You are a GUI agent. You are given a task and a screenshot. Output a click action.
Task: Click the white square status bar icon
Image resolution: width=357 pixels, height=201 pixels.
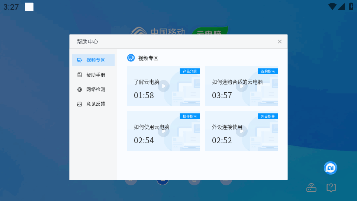point(29,7)
